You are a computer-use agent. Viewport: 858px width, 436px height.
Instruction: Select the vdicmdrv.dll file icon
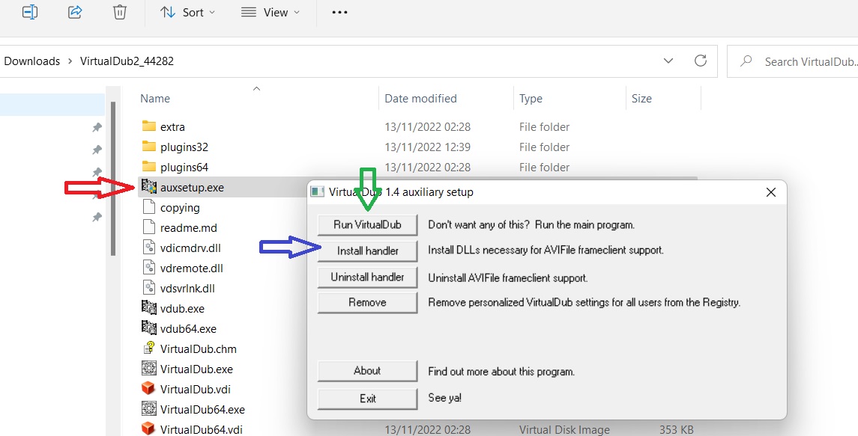(149, 248)
